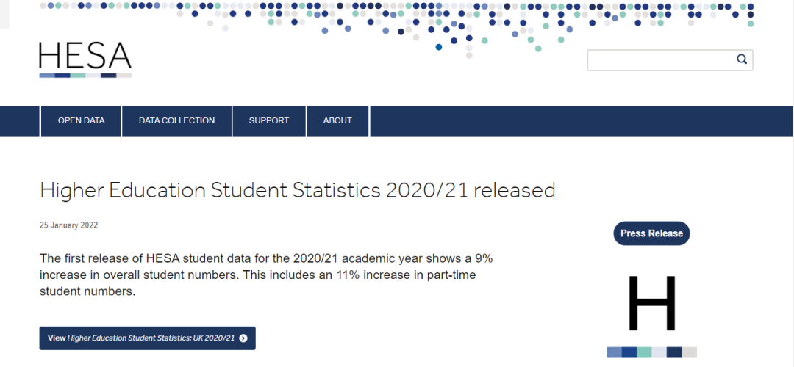Click the navy segment below large H
Viewport: 794px width, 367px height.
coord(674,352)
